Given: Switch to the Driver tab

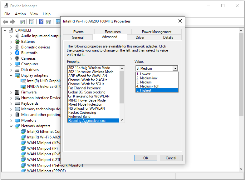Looking at the screenshot, I should click(x=140, y=37).
